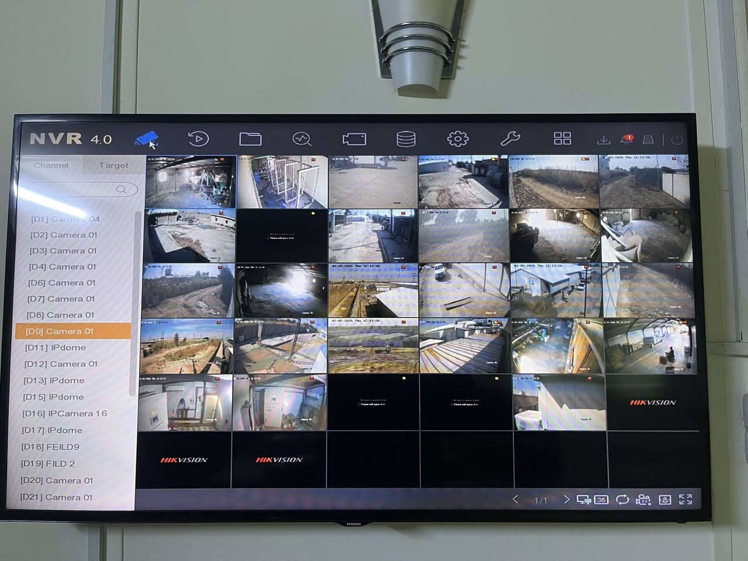Go to the next page of camera views
This screenshot has height=561, width=748.
coord(566,500)
